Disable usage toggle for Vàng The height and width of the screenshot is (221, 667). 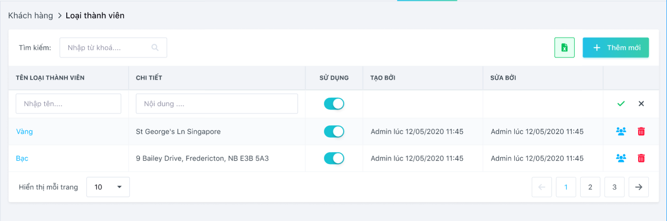[334, 132]
